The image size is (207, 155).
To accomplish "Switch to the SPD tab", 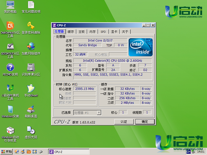I will click(103, 32).
